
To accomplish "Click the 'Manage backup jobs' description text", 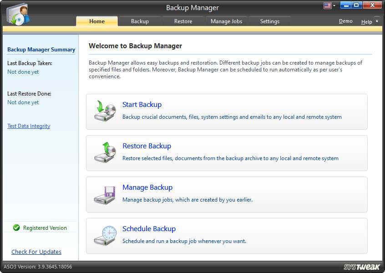I will (187, 200).
